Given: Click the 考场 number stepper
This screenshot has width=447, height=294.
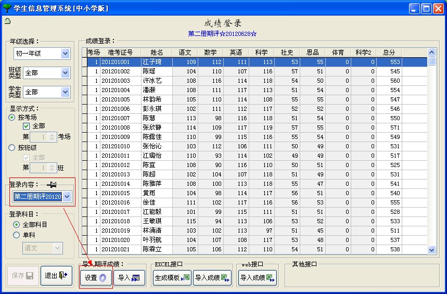Looking at the screenshot, I should 52,136.
